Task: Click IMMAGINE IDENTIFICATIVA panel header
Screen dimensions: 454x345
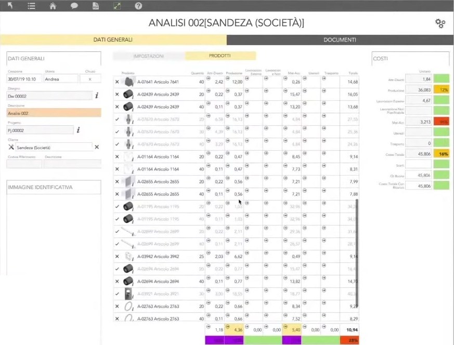Action: click(54, 187)
